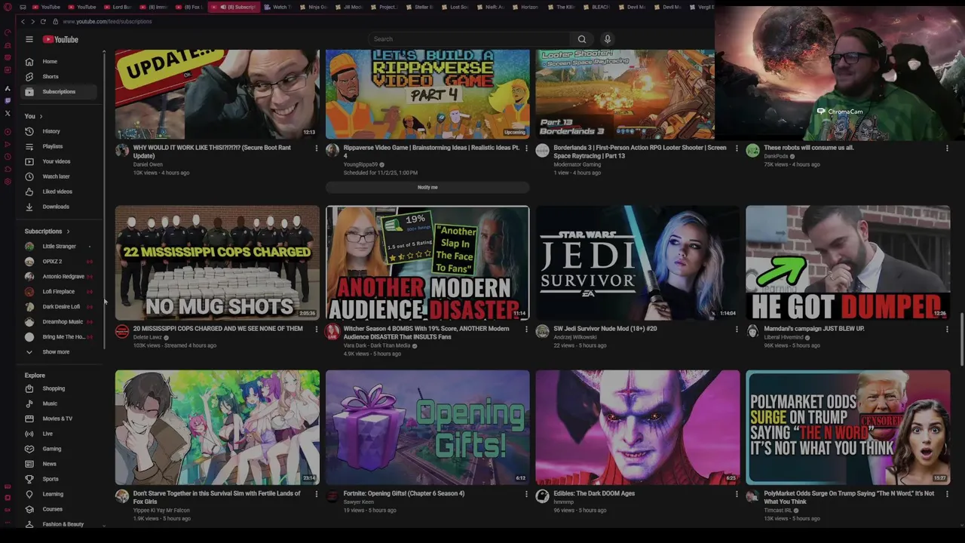Open Learning under Explore
Screen dimensions: 965x543
60,494
